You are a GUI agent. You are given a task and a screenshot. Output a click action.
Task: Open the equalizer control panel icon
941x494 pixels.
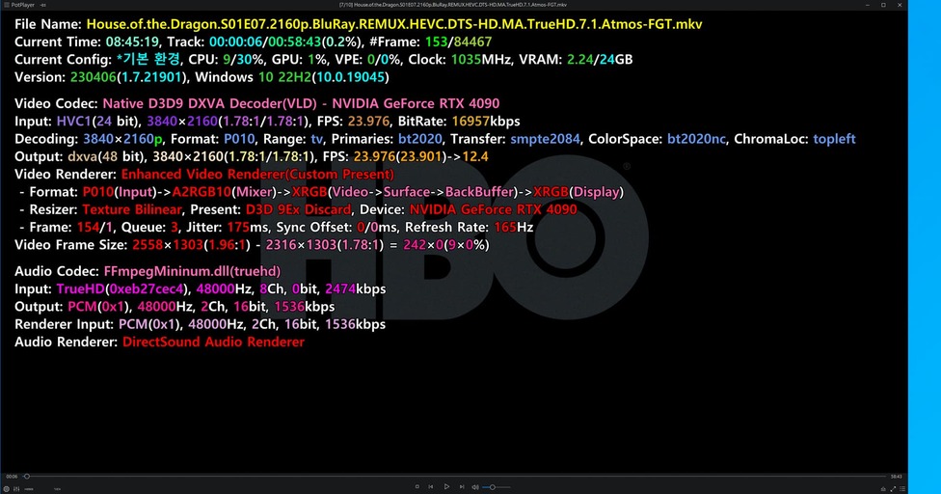pos(16,488)
